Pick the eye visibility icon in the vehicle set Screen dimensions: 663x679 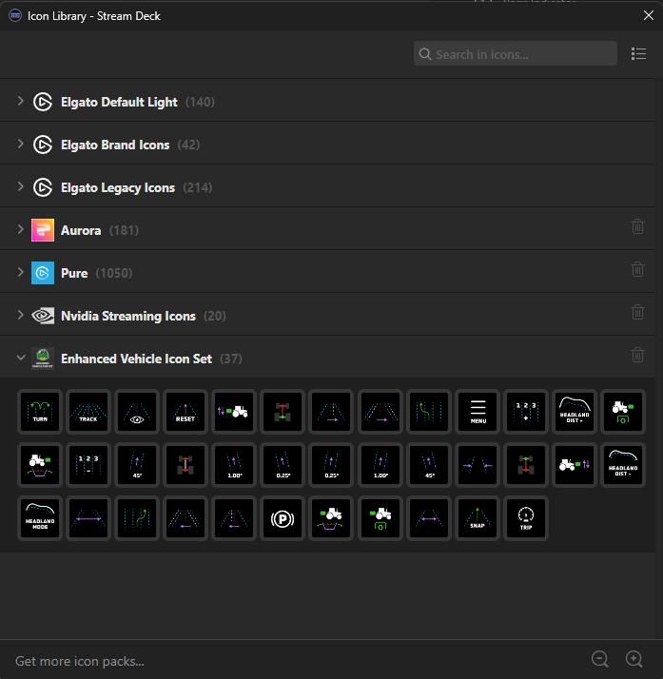point(137,412)
